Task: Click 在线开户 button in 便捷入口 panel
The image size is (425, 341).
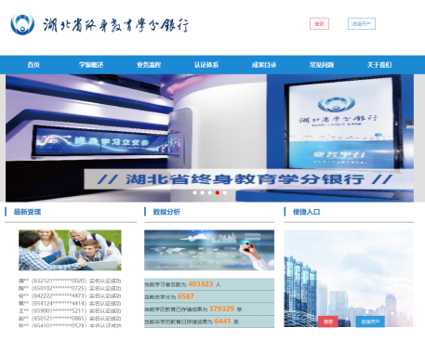Action: (x=370, y=321)
